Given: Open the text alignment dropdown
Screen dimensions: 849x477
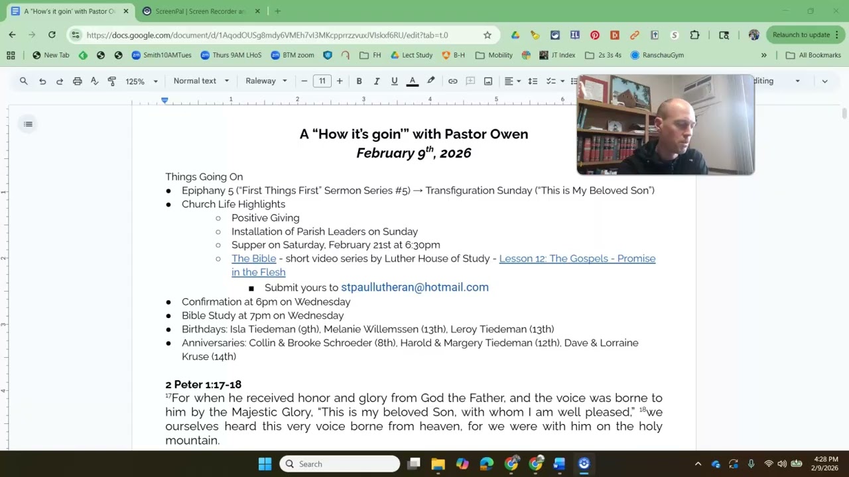Looking at the screenshot, I should tap(513, 81).
